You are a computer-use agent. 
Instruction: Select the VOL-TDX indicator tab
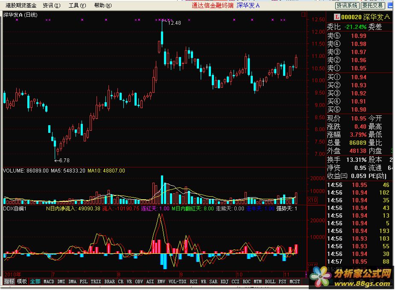(x=177, y=282)
